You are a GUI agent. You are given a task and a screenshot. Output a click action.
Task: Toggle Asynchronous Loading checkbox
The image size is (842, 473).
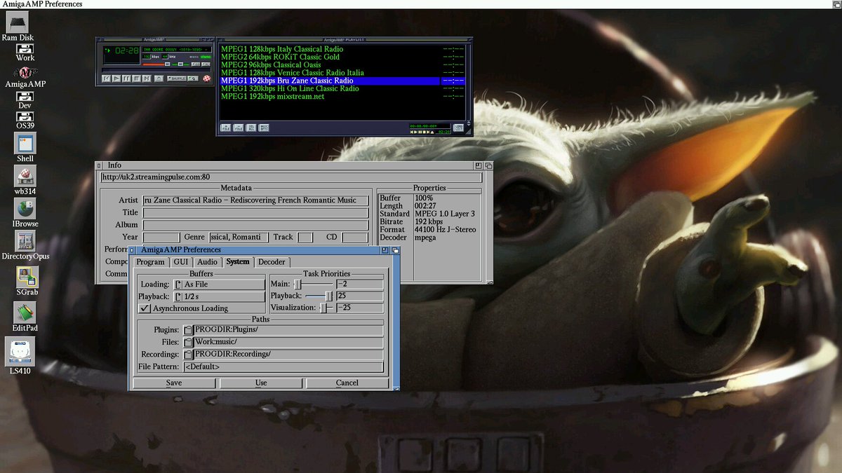pyautogui.click(x=145, y=308)
